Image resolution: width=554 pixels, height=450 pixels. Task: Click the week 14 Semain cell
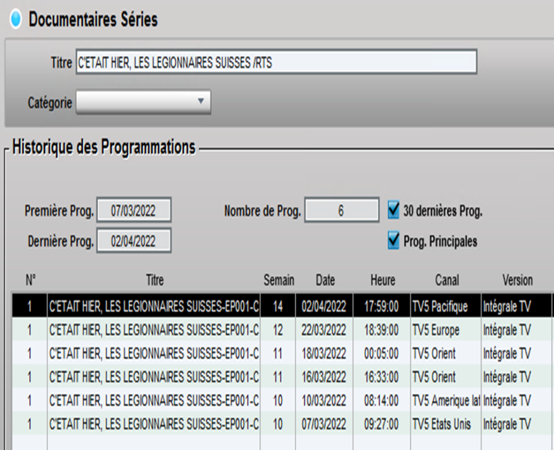tap(278, 306)
